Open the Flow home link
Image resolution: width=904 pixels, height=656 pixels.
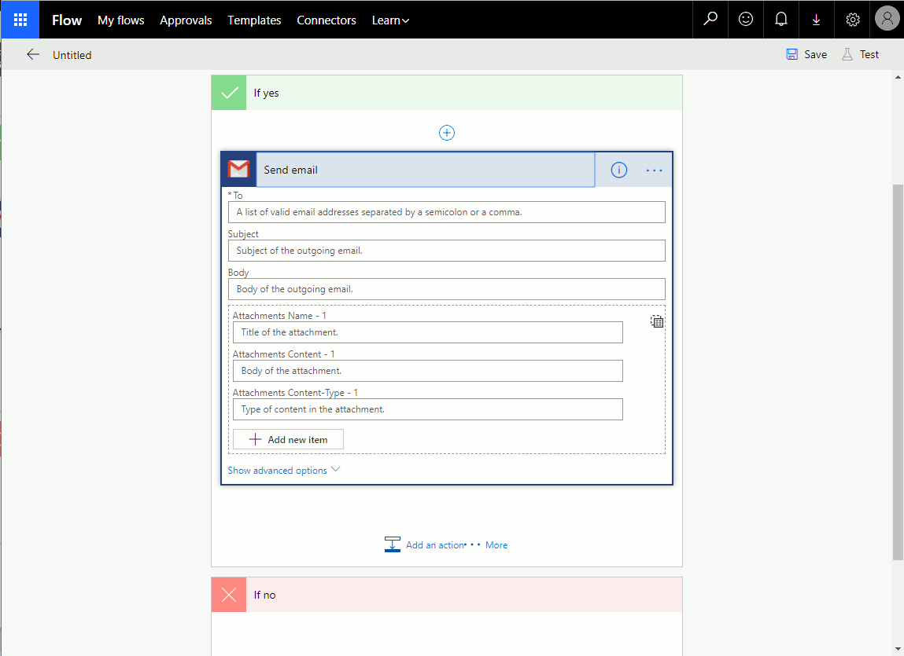pyautogui.click(x=67, y=20)
